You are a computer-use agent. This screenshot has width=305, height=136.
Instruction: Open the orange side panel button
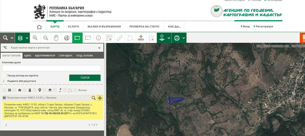tap(303, 38)
